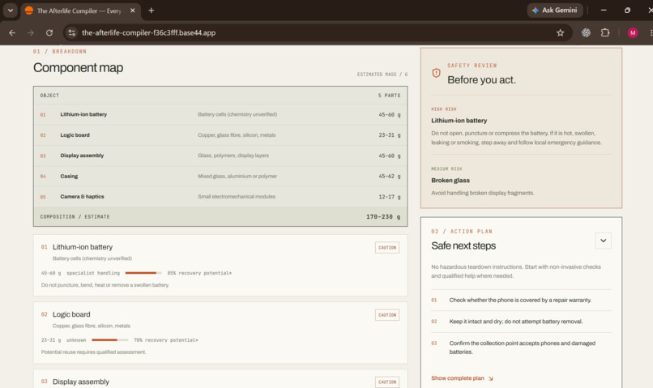Open the profile avatar M
The image size is (653, 388).
(x=633, y=33)
